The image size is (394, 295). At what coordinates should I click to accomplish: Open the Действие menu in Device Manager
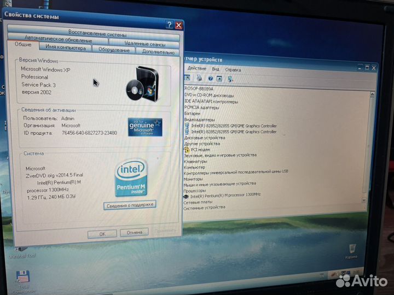[197, 68]
